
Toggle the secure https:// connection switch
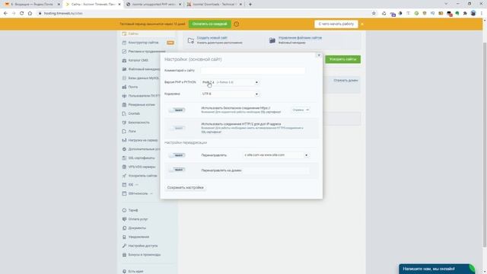point(177,110)
